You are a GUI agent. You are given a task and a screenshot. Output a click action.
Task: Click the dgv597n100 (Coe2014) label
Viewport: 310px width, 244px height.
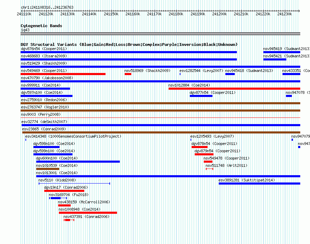(42, 92)
